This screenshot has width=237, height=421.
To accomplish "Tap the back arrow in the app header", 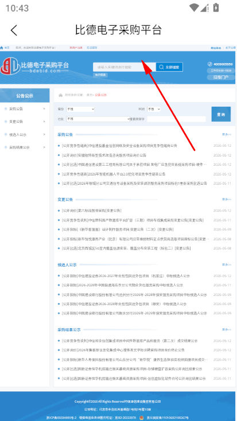I will click(14, 30).
